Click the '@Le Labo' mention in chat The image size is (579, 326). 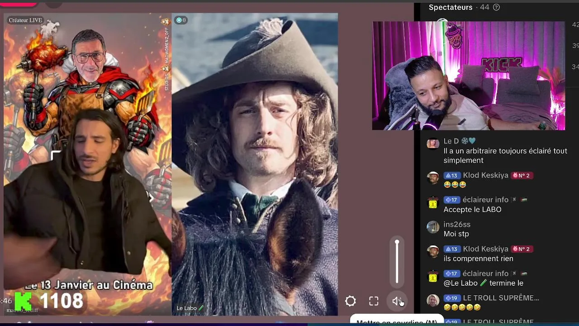[x=461, y=283]
